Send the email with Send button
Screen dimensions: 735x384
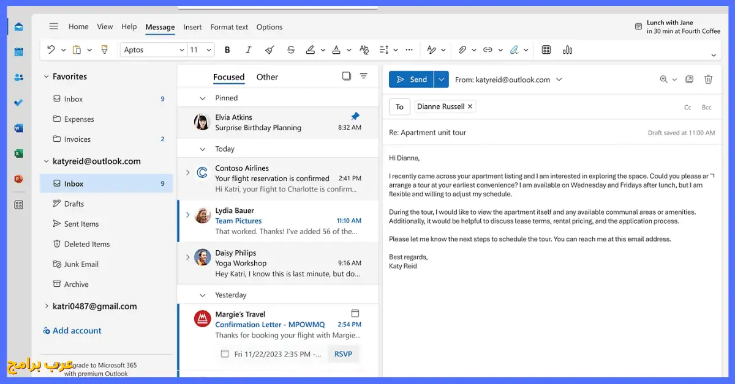(x=411, y=79)
